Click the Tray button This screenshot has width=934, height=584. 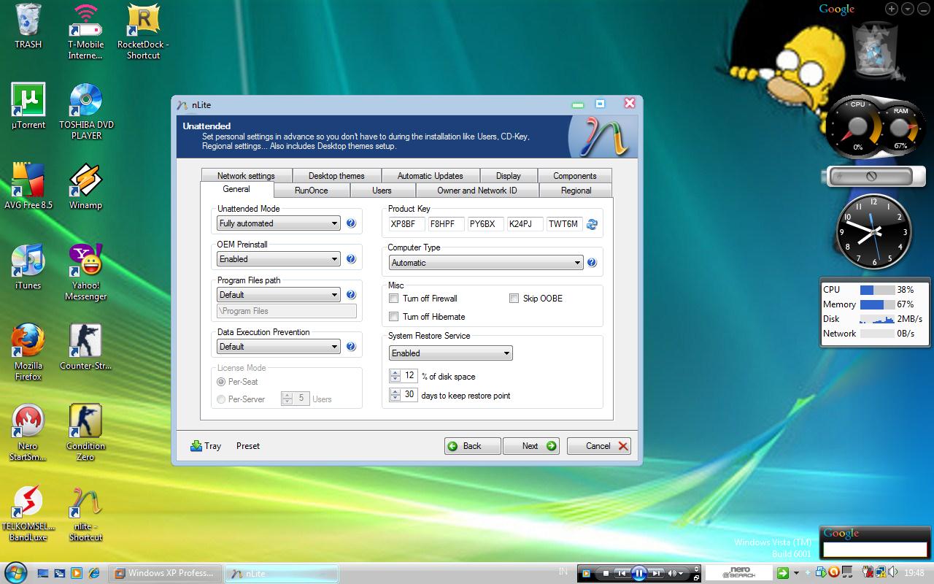click(x=206, y=446)
